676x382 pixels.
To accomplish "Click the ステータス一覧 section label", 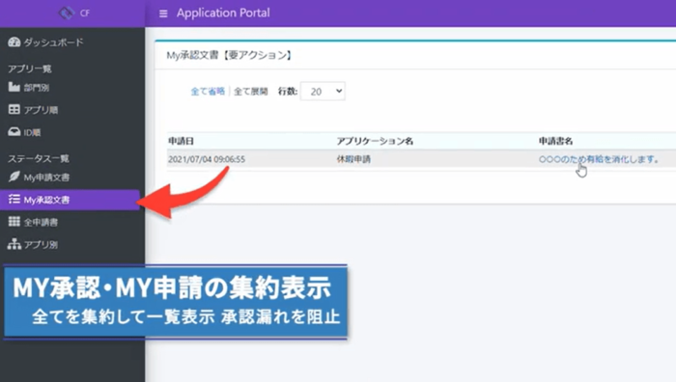I will point(39,158).
